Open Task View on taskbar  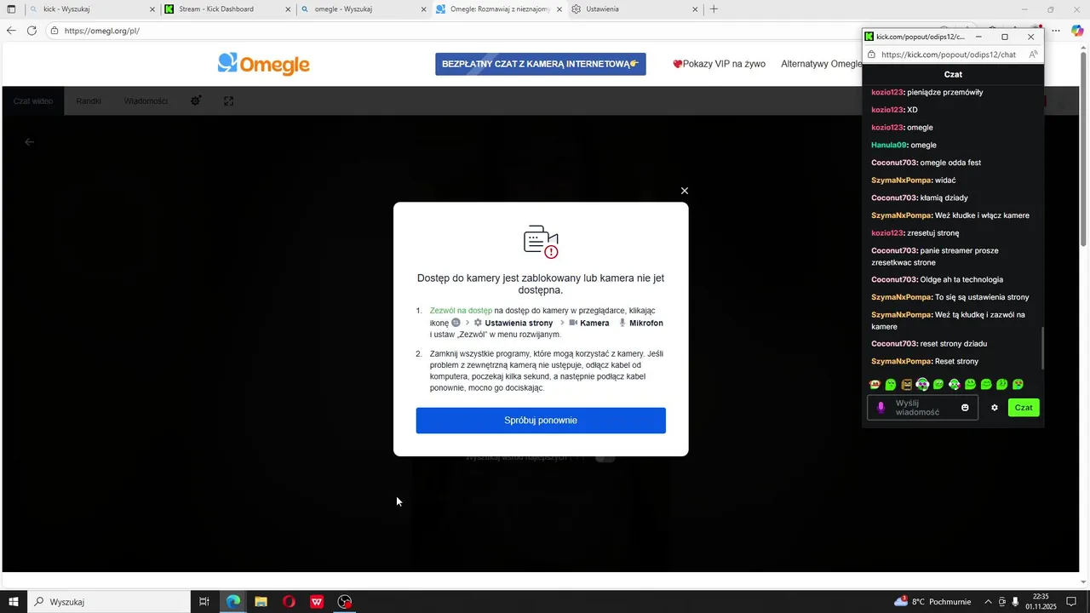[204, 602]
